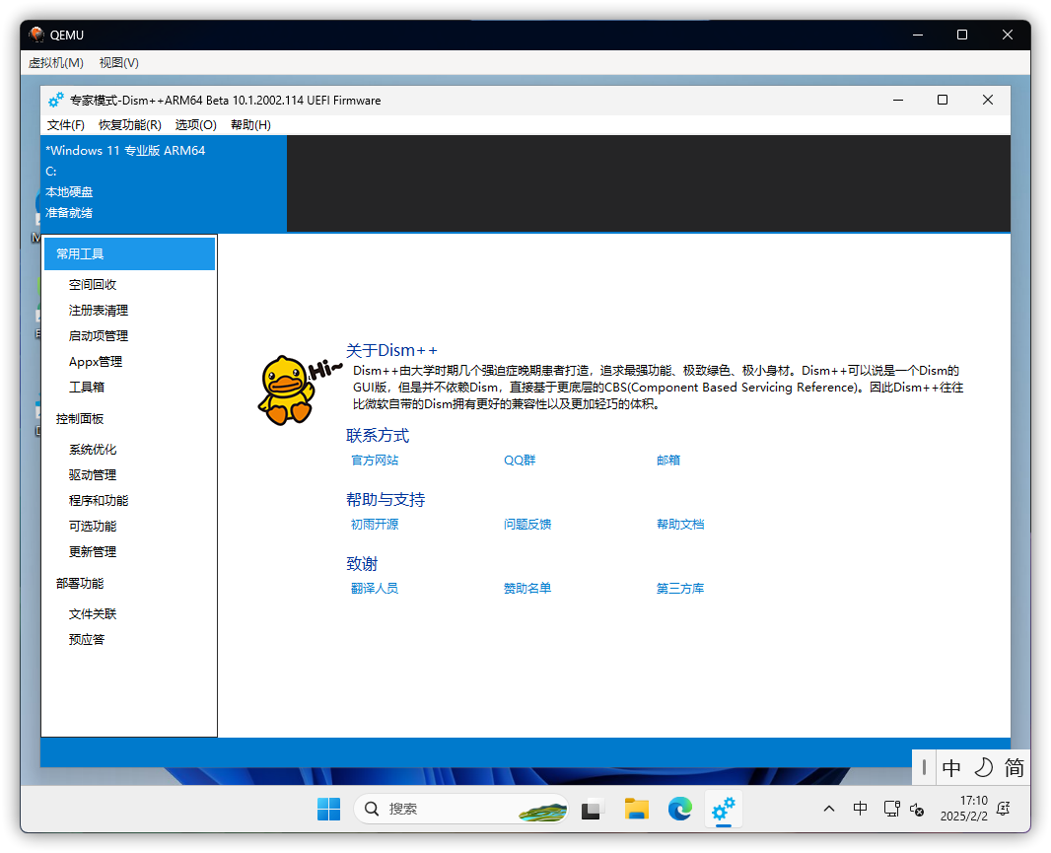This screenshot has width=1051, height=853.
Task: Open 启动项管理 in the sidebar
Action: [98, 335]
